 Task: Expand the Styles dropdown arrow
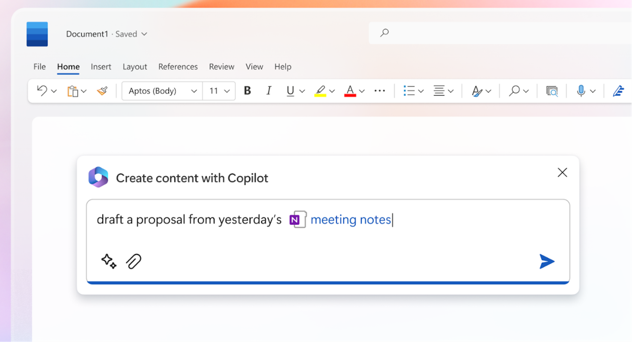[x=488, y=91]
